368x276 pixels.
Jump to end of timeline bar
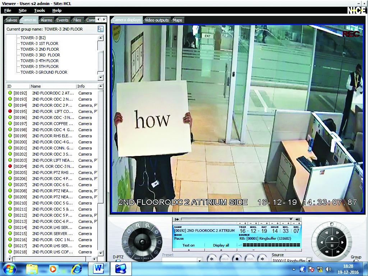pyautogui.click(x=297, y=219)
